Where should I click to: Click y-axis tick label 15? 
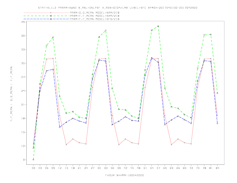pyautogui.click(x=23, y=132)
